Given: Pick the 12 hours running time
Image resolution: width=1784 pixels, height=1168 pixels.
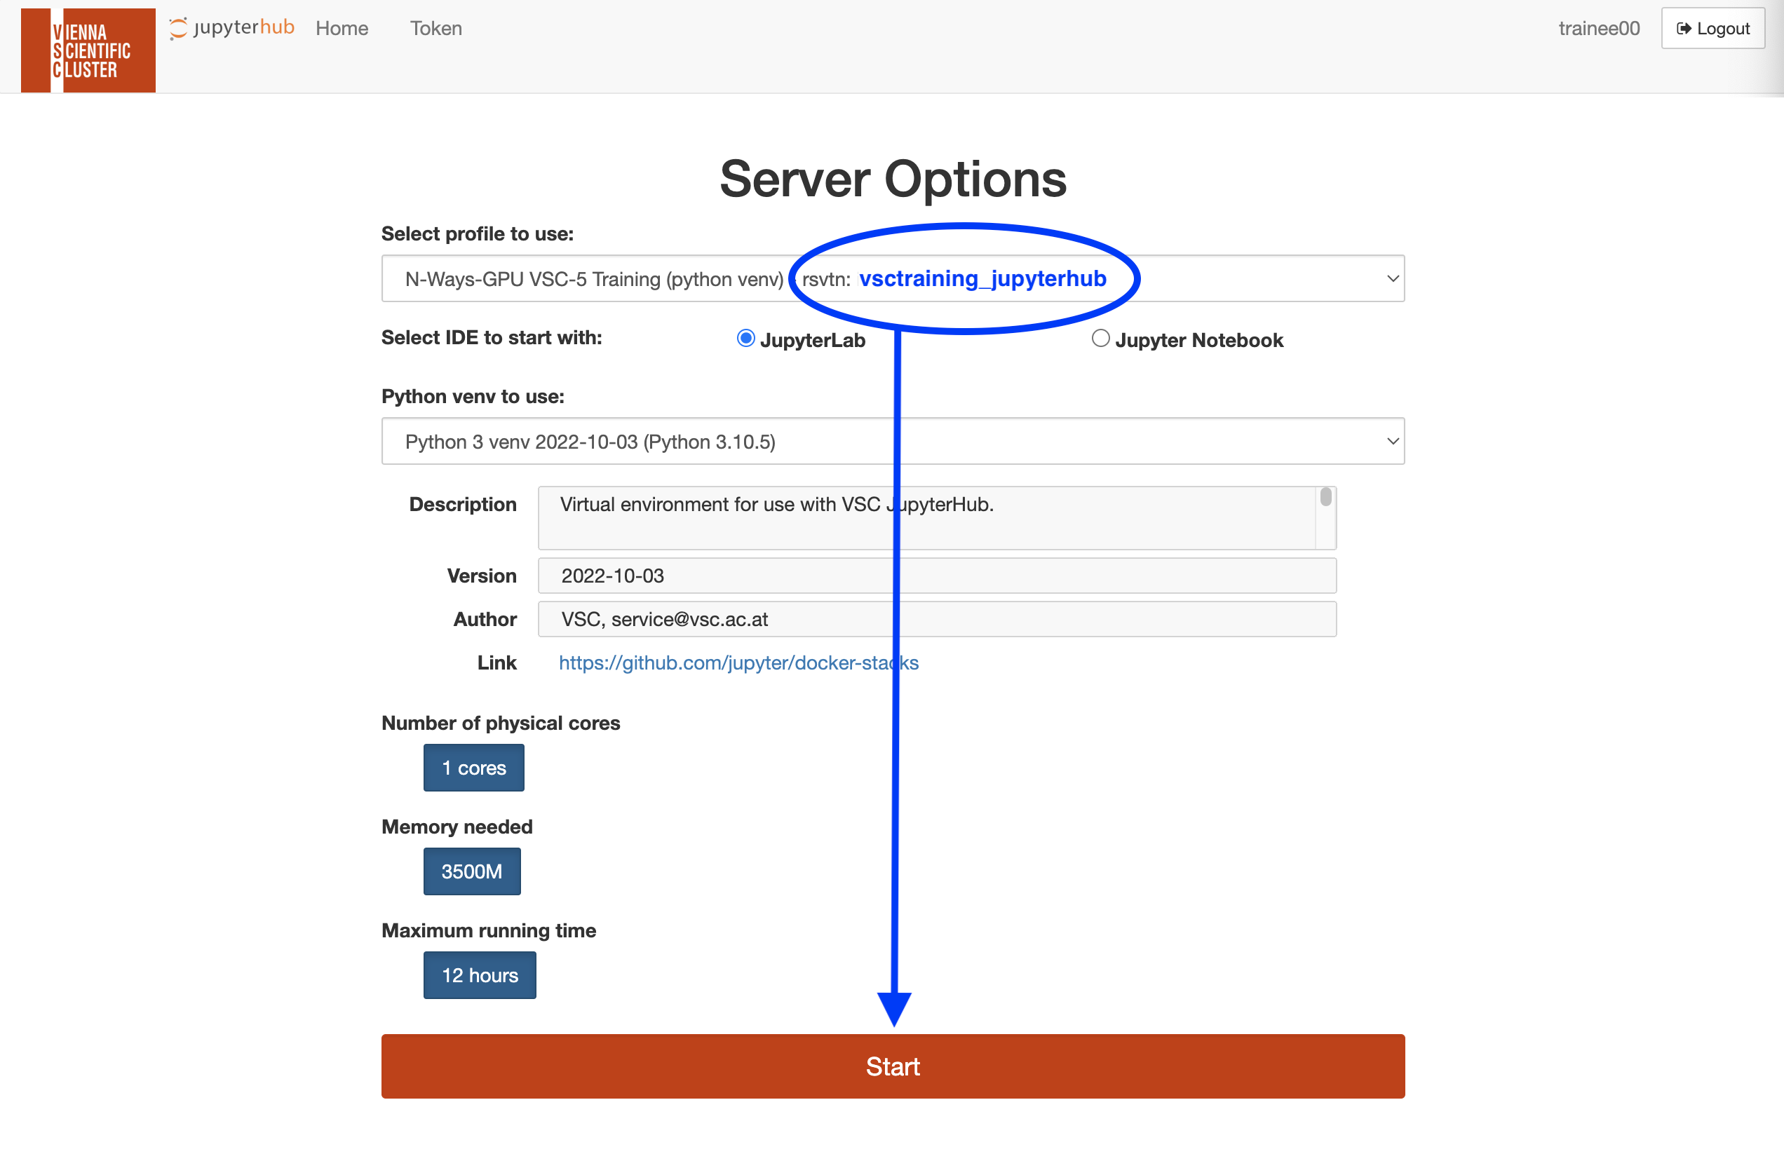Looking at the screenshot, I should [x=480, y=975].
